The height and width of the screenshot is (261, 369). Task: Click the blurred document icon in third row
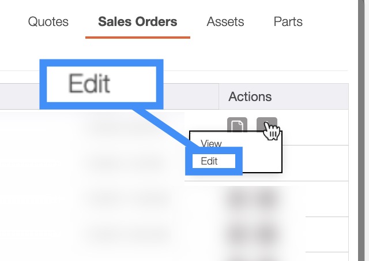(238, 199)
